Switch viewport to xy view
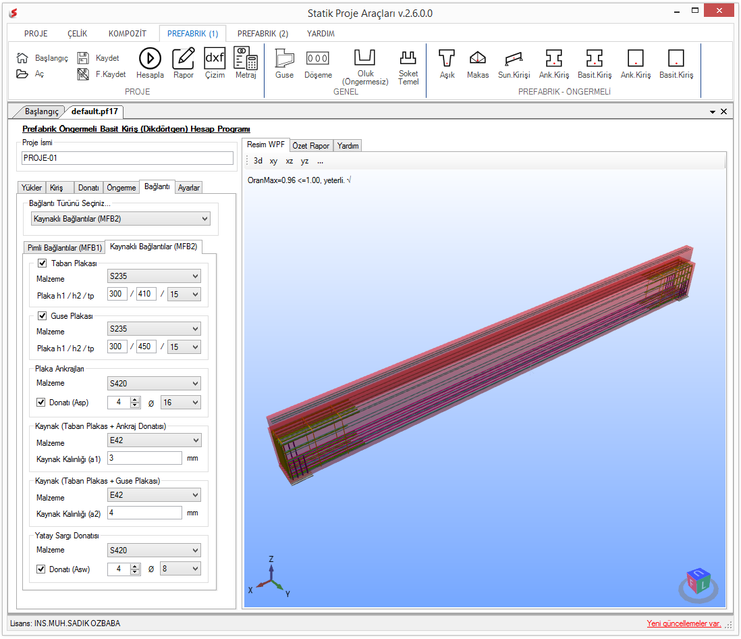The image size is (741, 639). click(273, 161)
